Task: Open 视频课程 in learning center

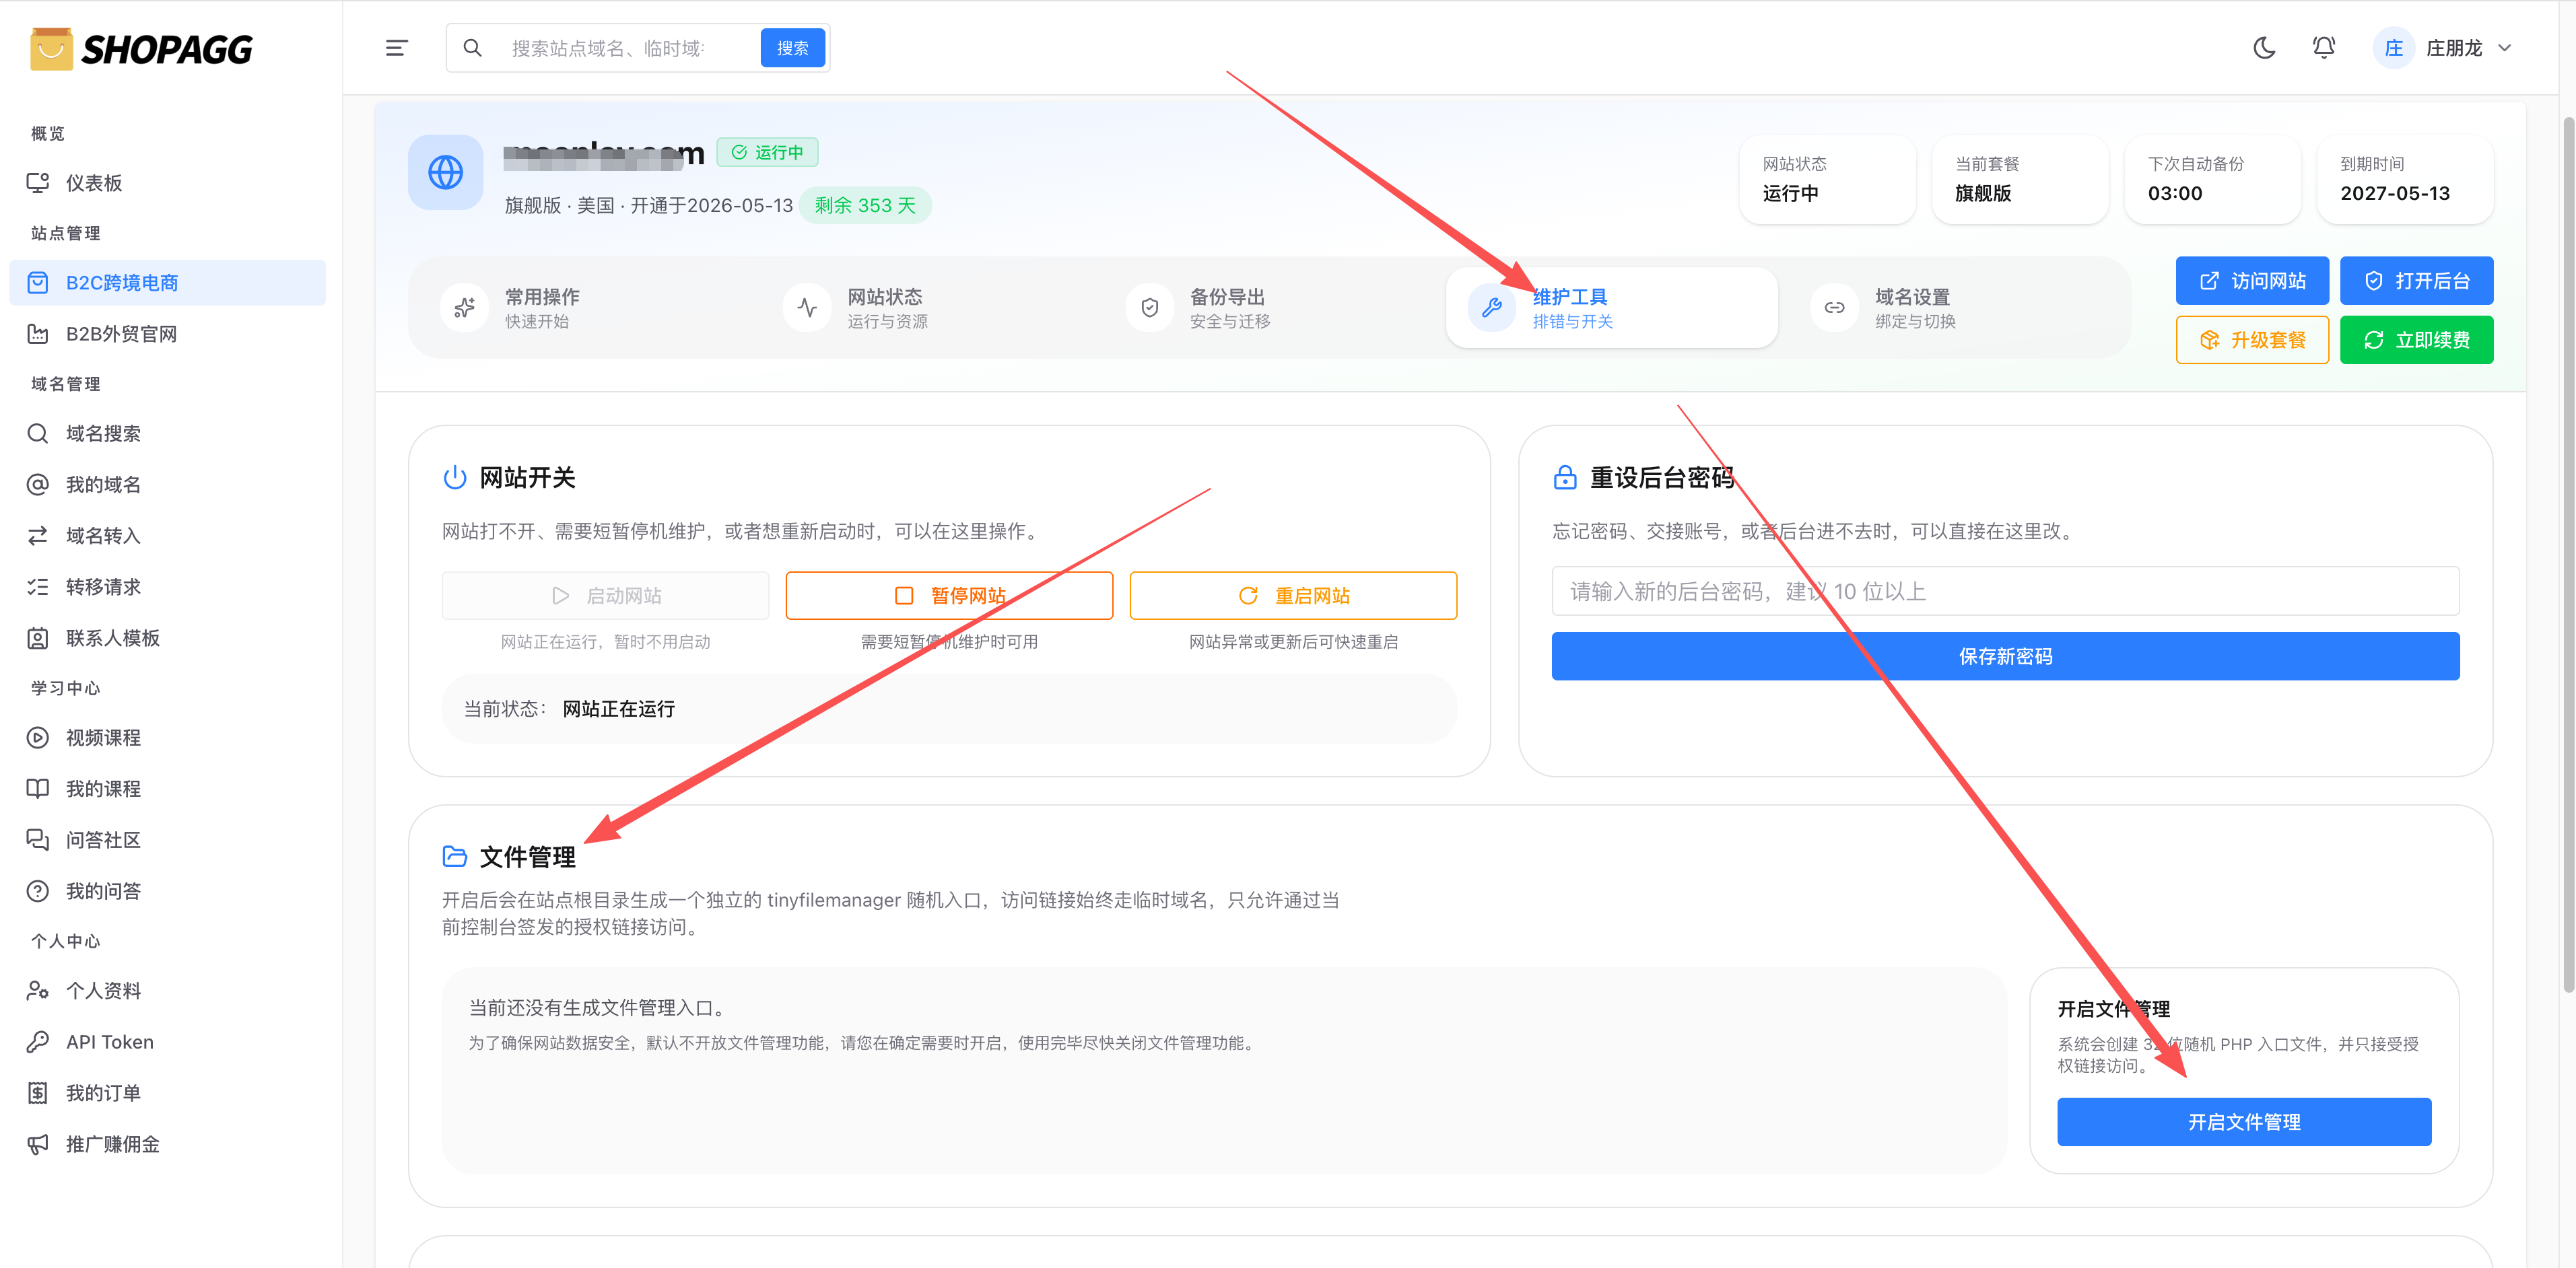Action: tap(167, 738)
